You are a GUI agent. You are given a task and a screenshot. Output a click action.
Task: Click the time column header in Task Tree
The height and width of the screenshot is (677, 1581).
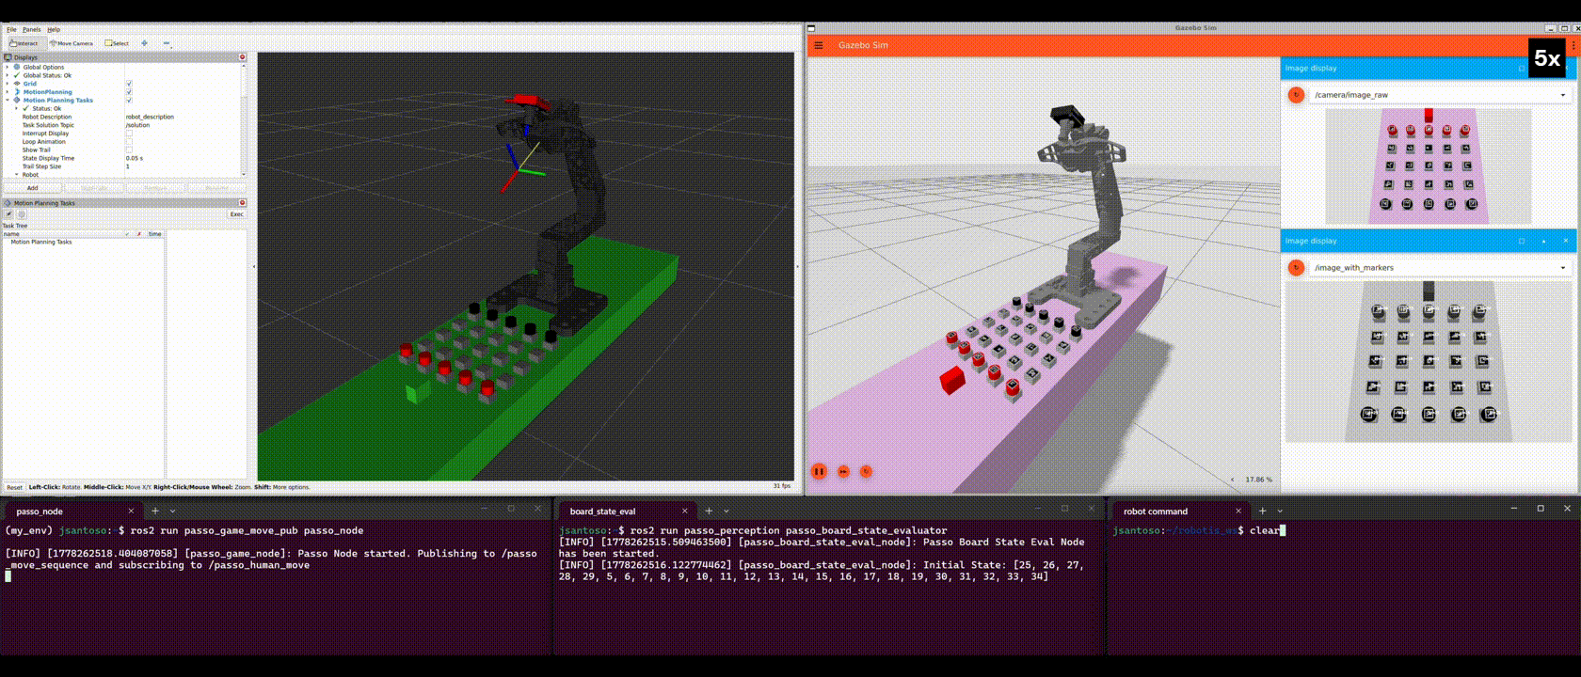click(x=154, y=234)
